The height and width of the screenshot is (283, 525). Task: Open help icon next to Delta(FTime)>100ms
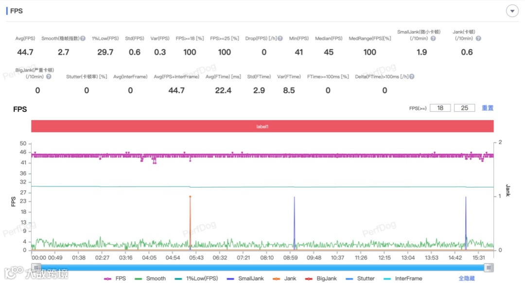[412, 77]
